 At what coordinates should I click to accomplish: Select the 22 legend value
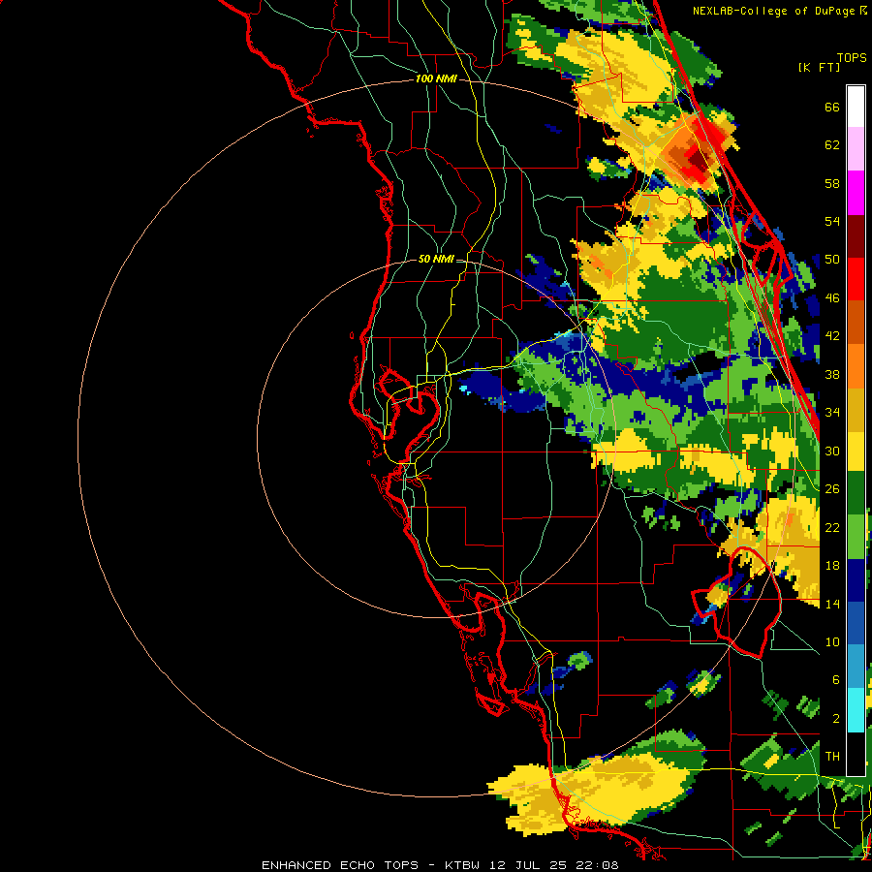click(832, 527)
